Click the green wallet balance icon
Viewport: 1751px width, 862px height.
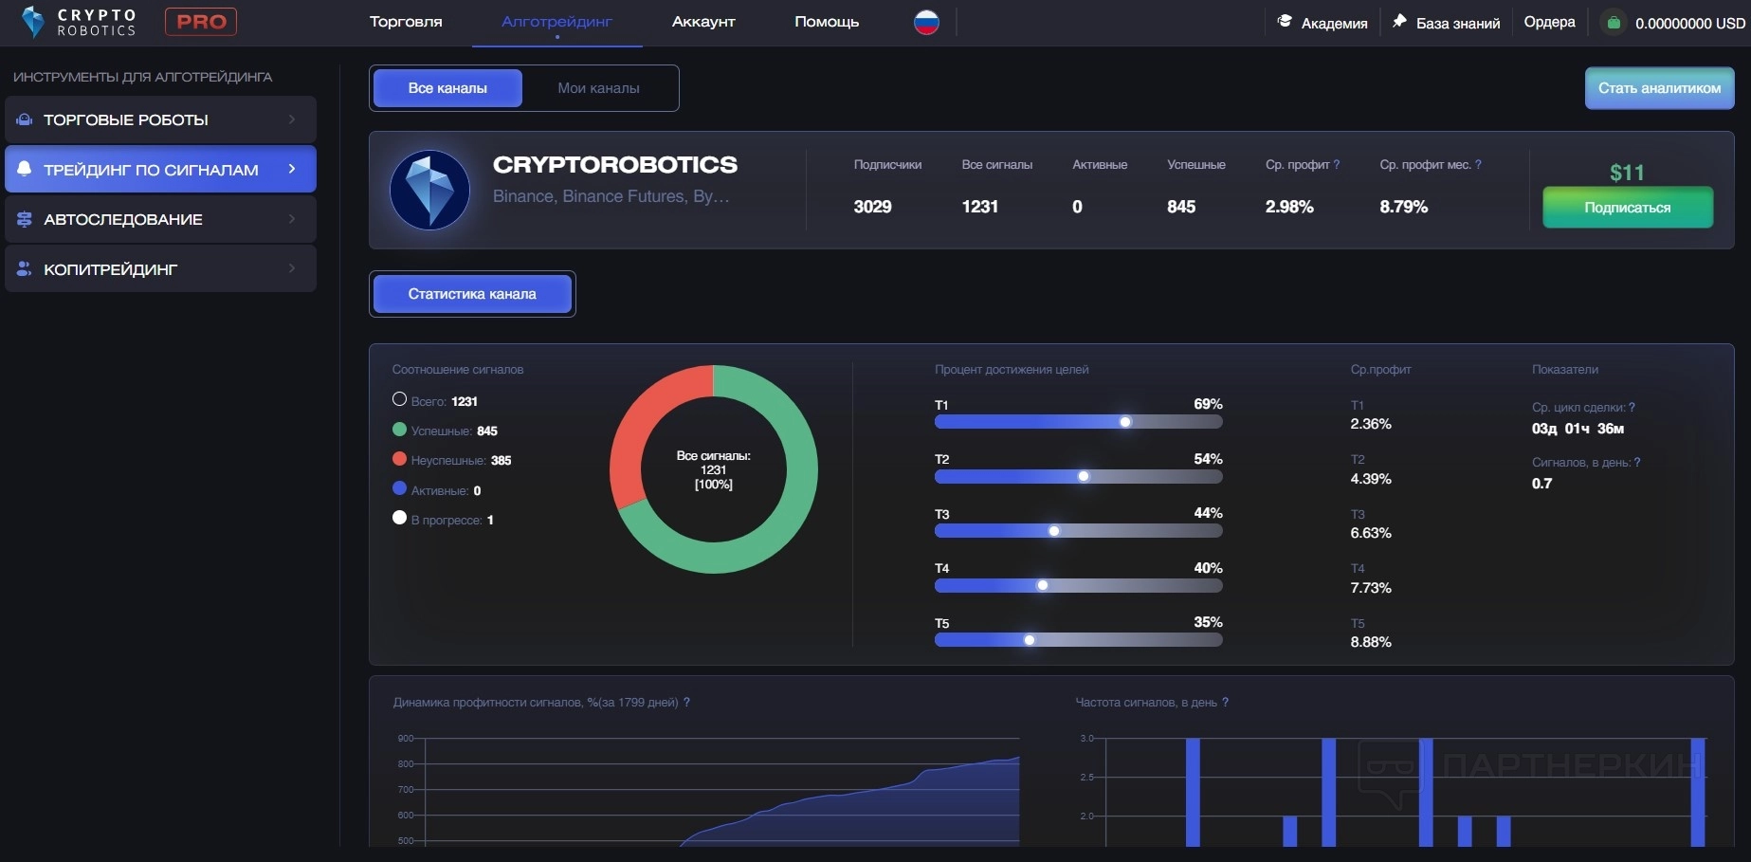(1614, 22)
